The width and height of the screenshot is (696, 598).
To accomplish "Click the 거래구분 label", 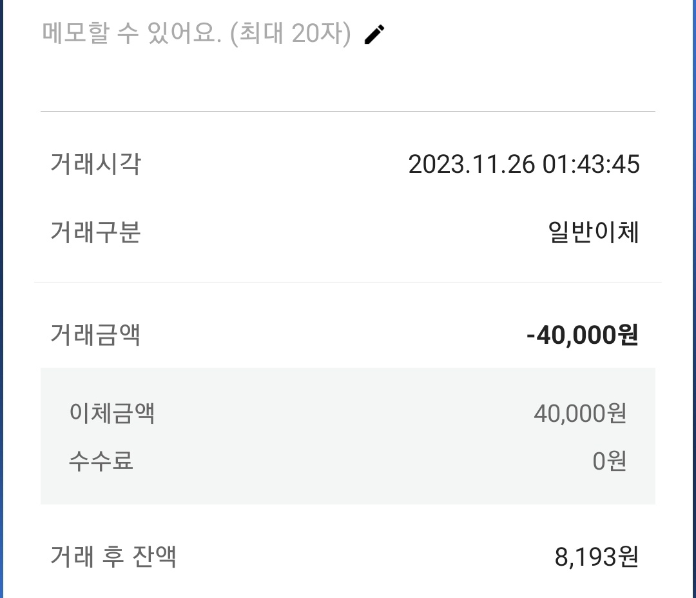I will coord(95,232).
